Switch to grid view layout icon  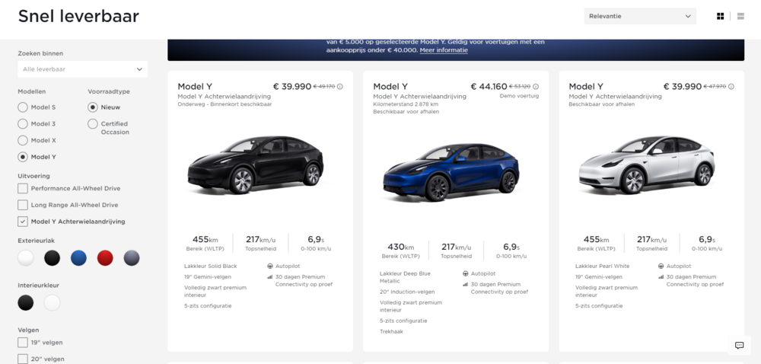(x=720, y=16)
